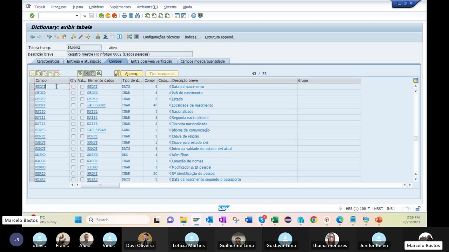Open Excel from the taskbar

coord(275,220)
